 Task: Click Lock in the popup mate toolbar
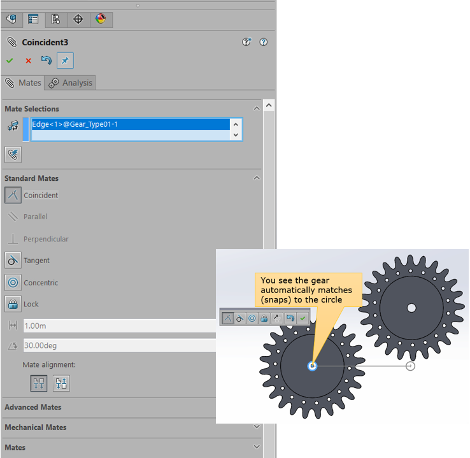pyautogui.click(x=264, y=318)
